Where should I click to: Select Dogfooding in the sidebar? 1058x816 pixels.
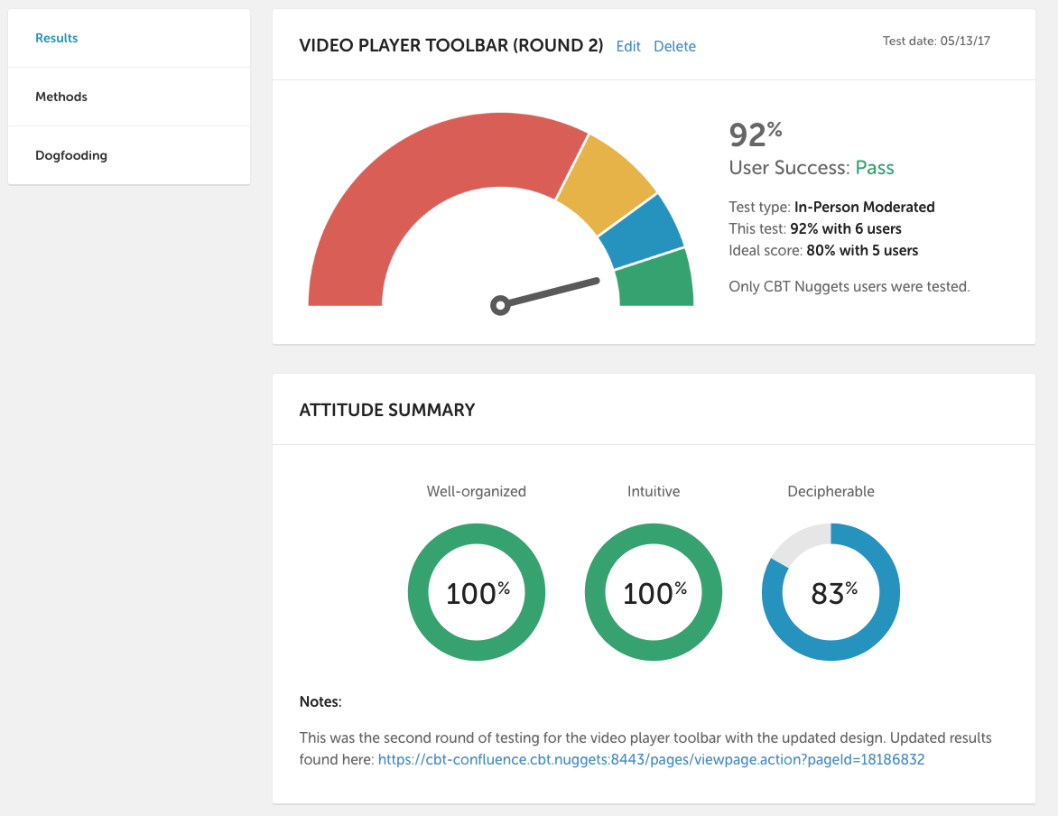pos(71,155)
